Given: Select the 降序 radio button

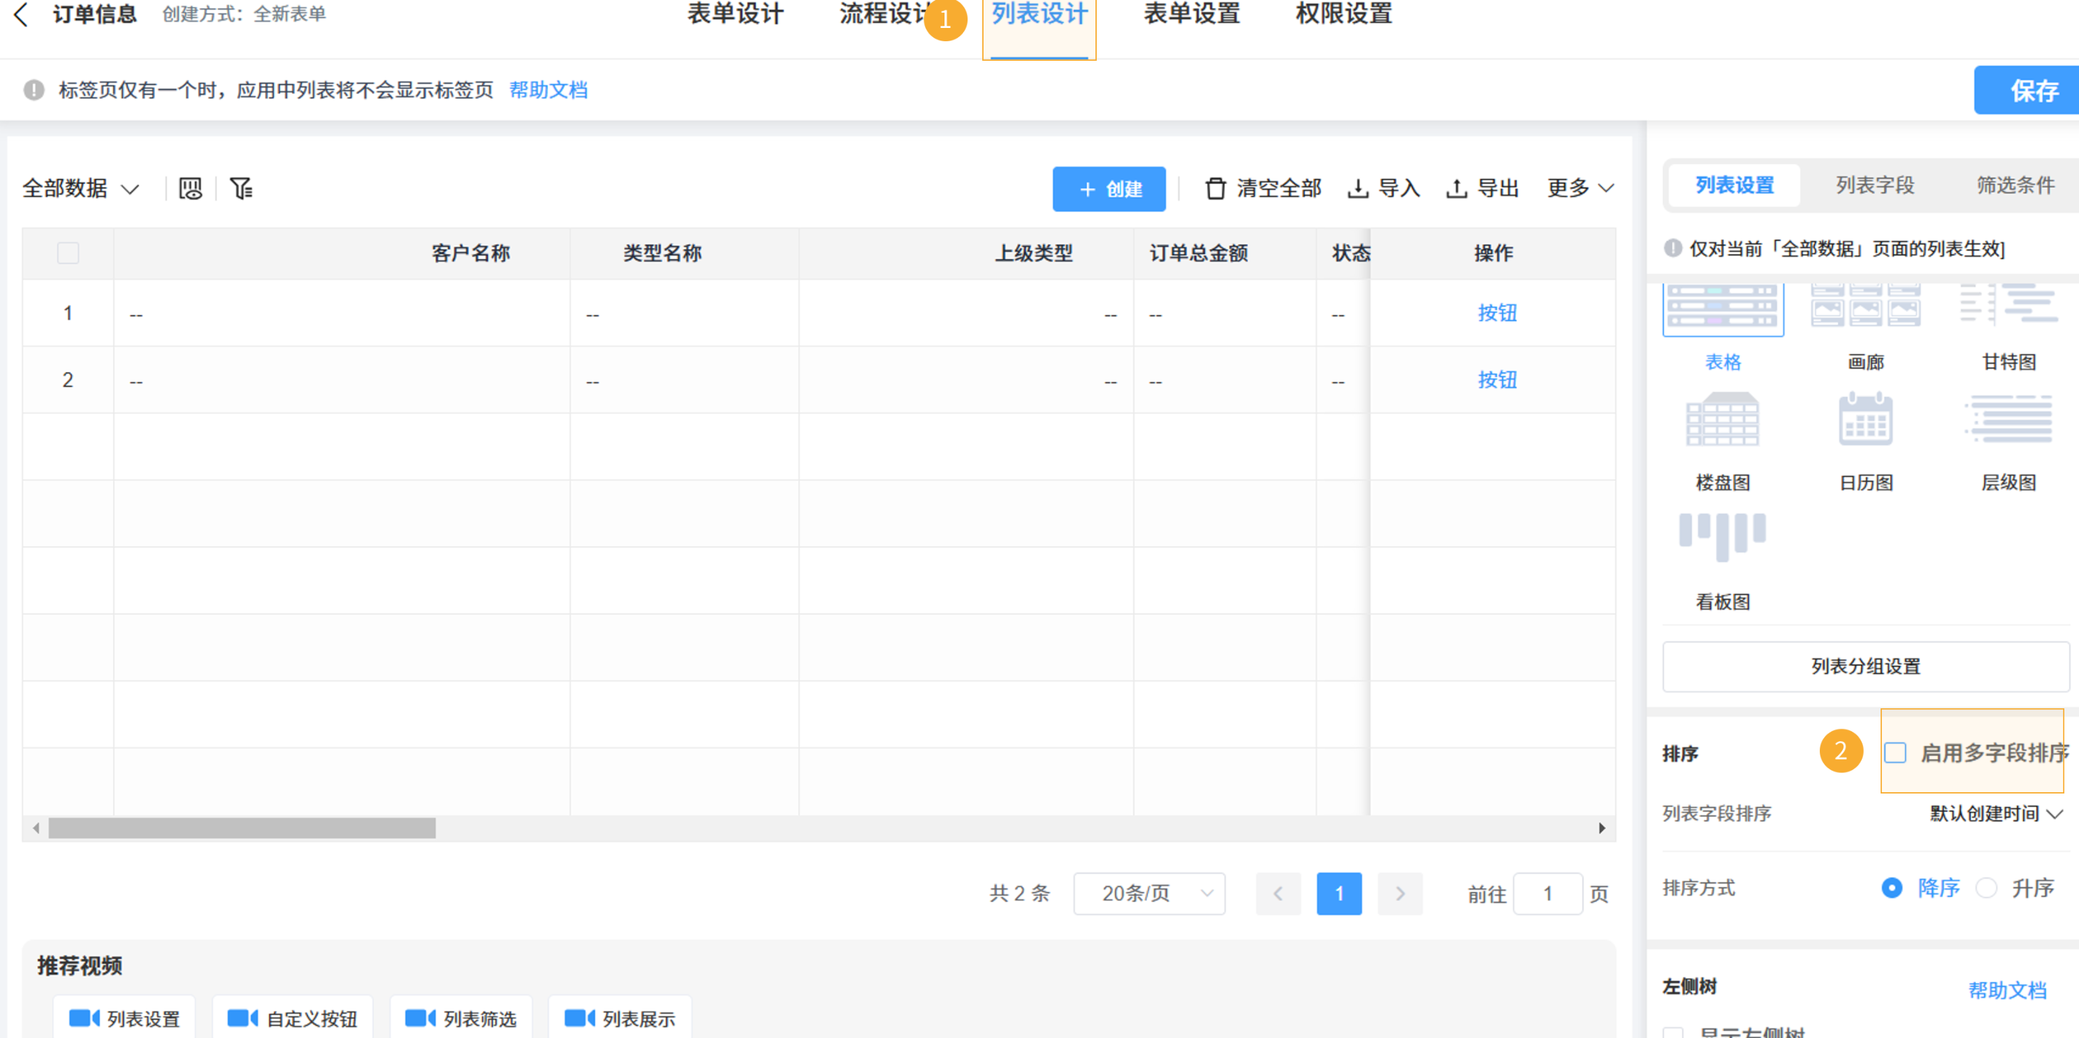Looking at the screenshot, I should tap(1892, 889).
